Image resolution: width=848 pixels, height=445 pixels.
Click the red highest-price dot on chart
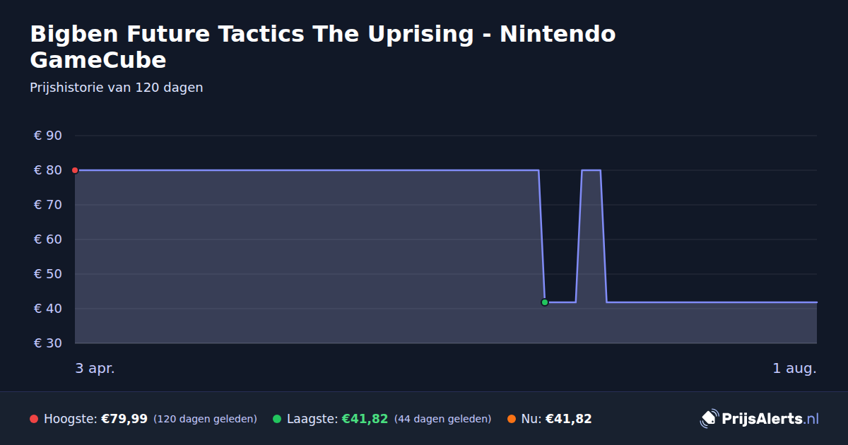75,170
